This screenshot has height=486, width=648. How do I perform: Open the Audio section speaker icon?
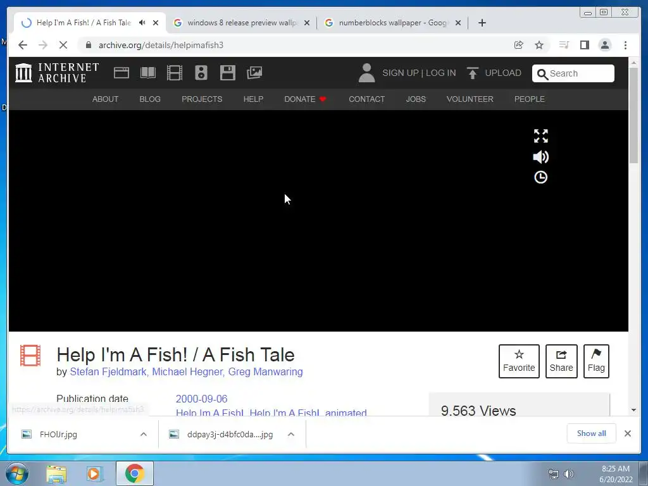click(x=201, y=73)
